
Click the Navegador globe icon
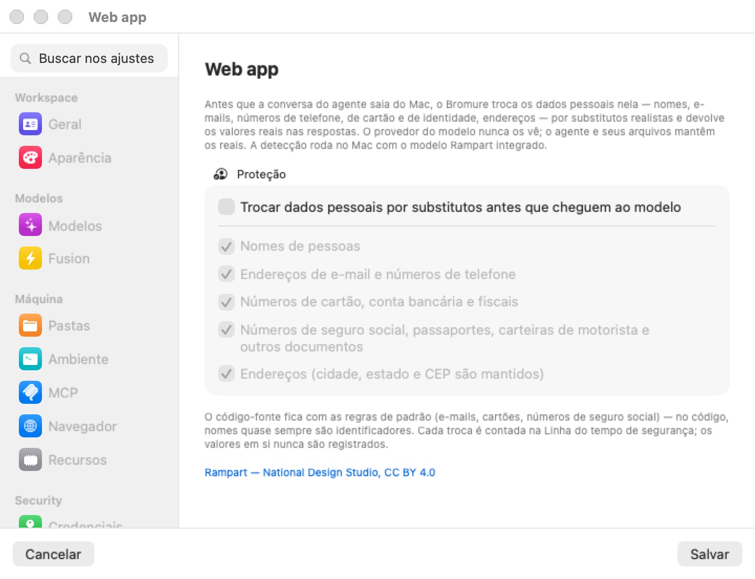(30, 426)
